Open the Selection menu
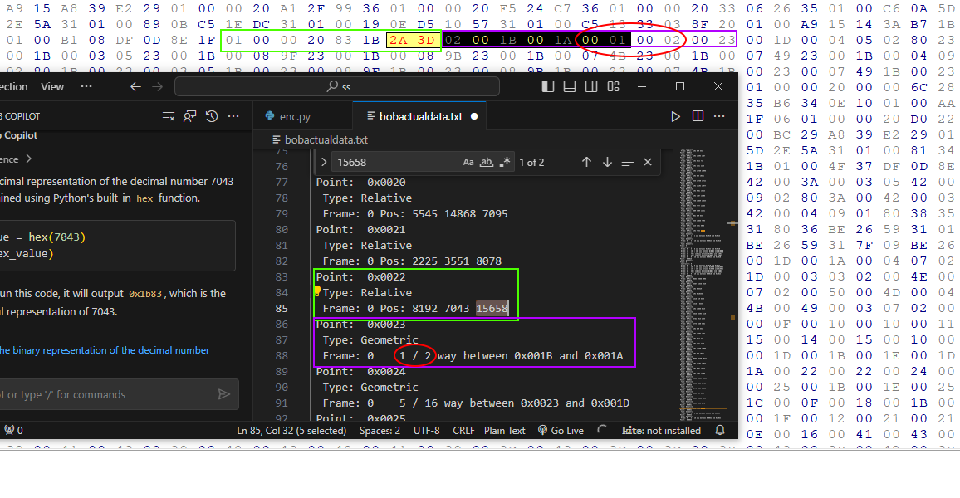Image resolution: width=960 pixels, height=498 pixels. pyautogui.click(x=13, y=87)
